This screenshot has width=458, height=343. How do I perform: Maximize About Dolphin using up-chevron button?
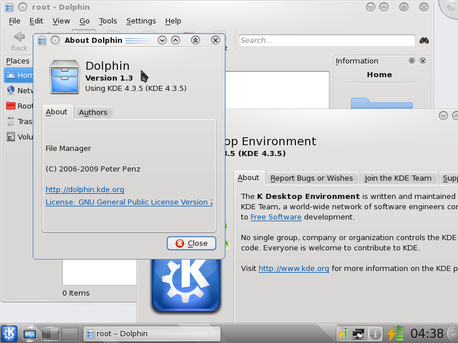[x=175, y=40]
